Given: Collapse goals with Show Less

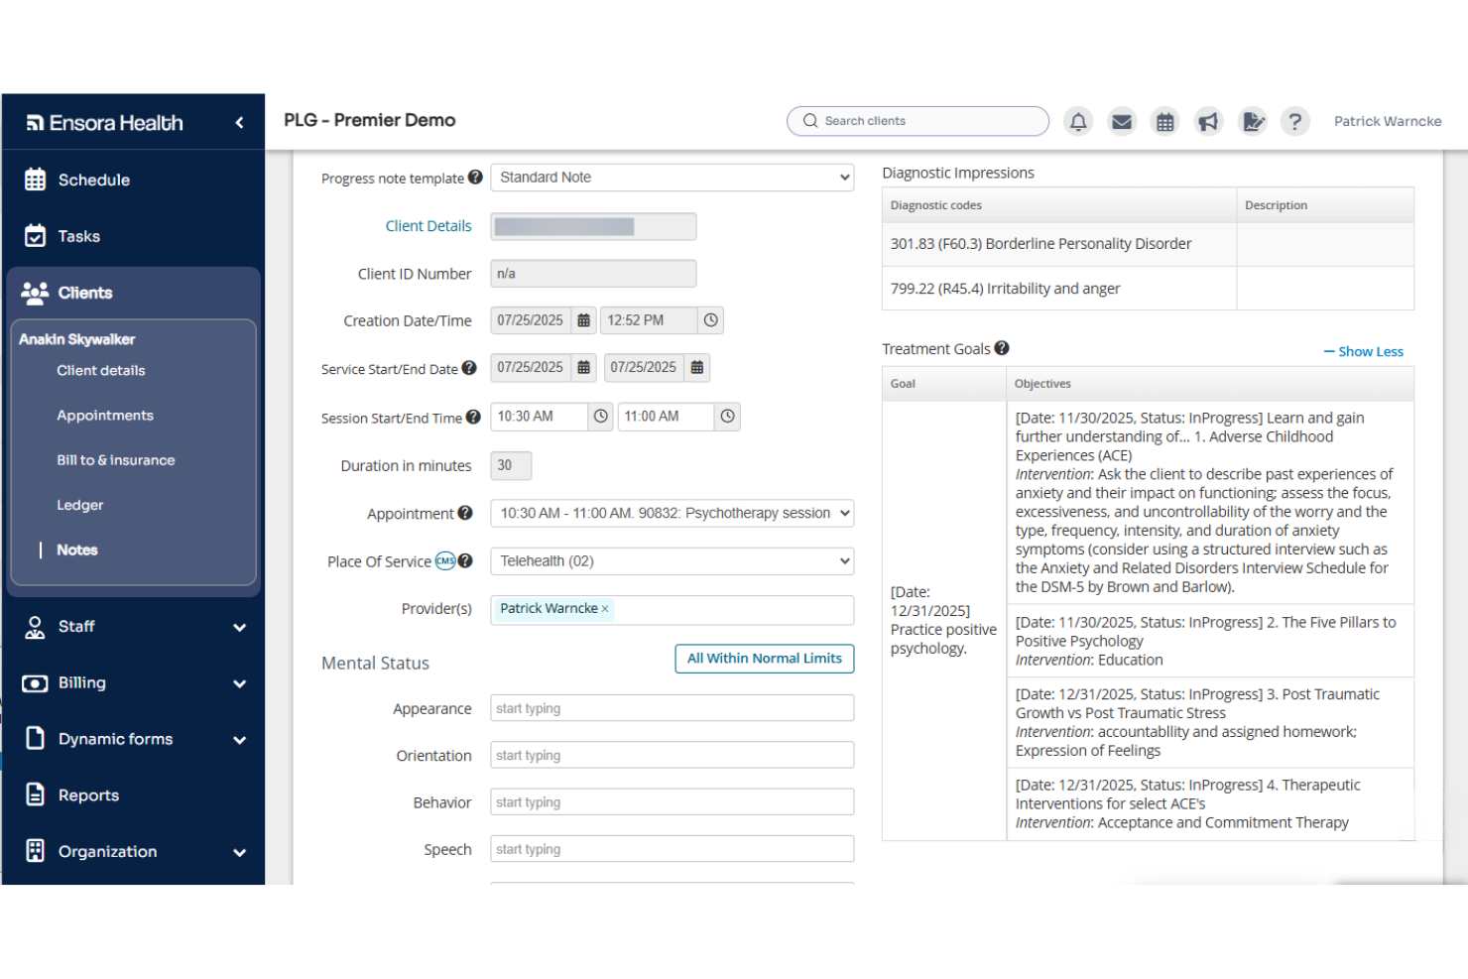Looking at the screenshot, I should click(1364, 351).
